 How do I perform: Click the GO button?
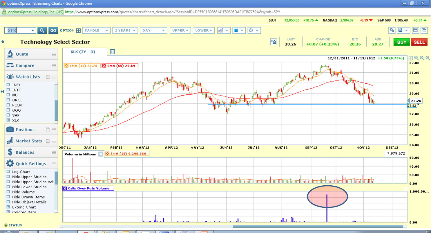pos(53,31)
